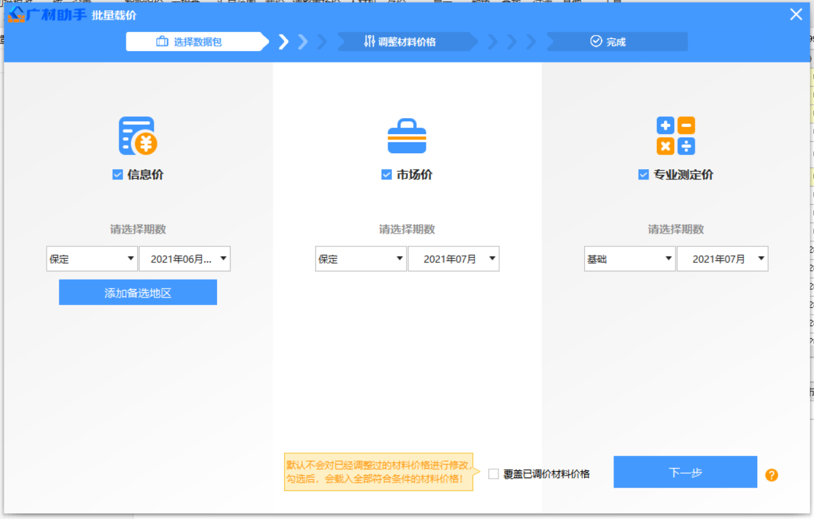Viewport: 814px width, 519px height.
Task: Go to the 调整材料价格 step
Action: 407,42
